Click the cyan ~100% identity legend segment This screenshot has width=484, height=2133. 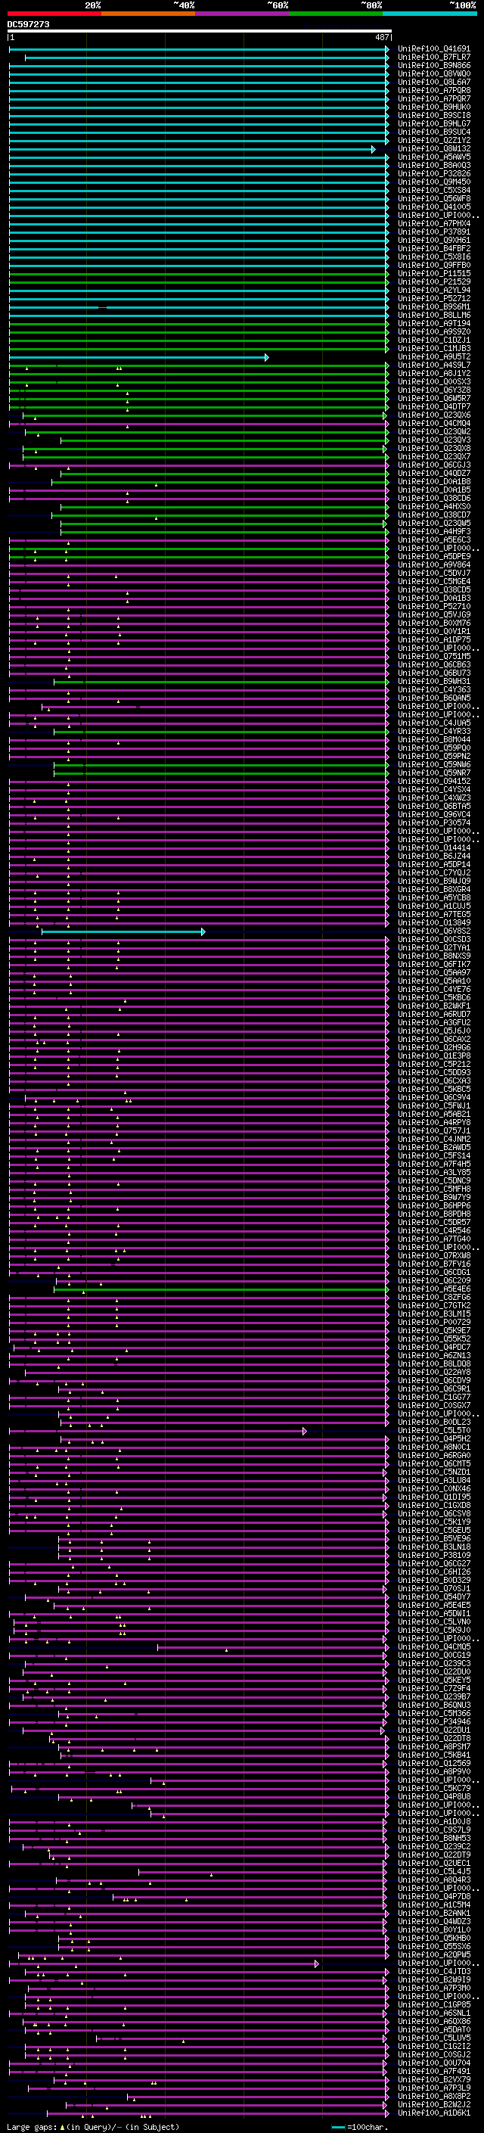[x=430, y=14]
